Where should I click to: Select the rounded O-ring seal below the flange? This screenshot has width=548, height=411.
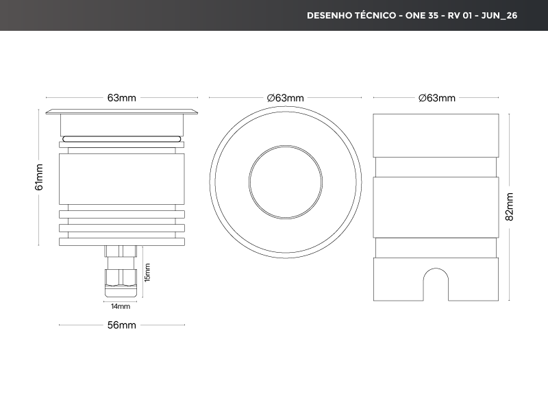pyautogui.click(x=122, y=138)
